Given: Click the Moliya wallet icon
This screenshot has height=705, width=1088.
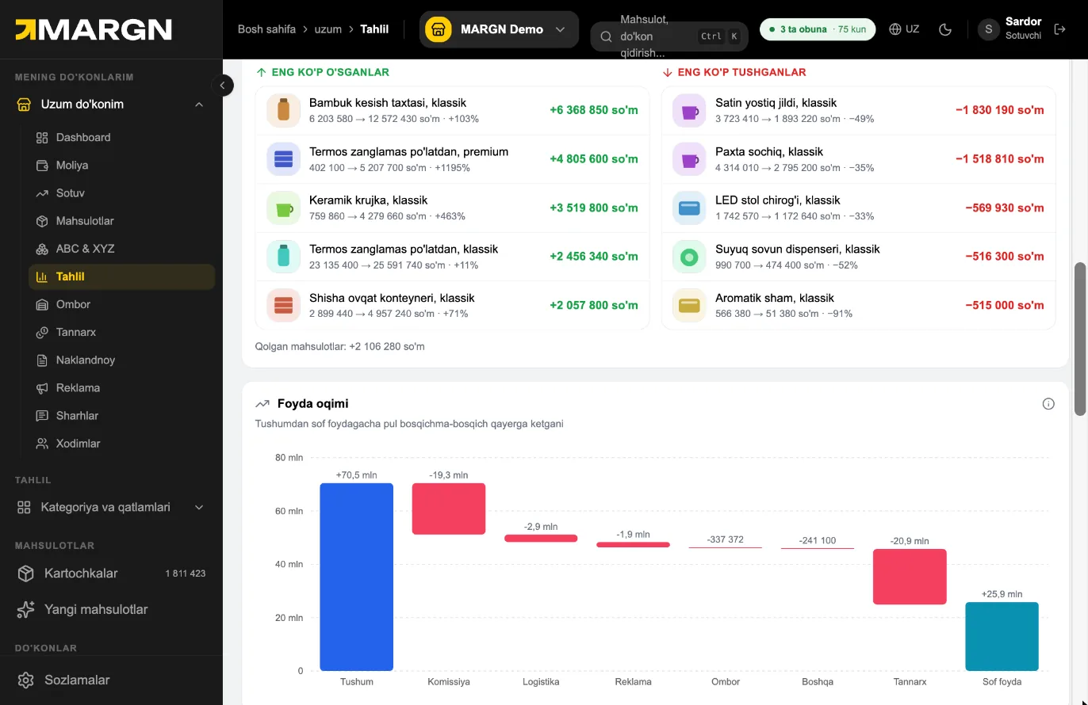Looking at the screenshot, I should [42, 166].
